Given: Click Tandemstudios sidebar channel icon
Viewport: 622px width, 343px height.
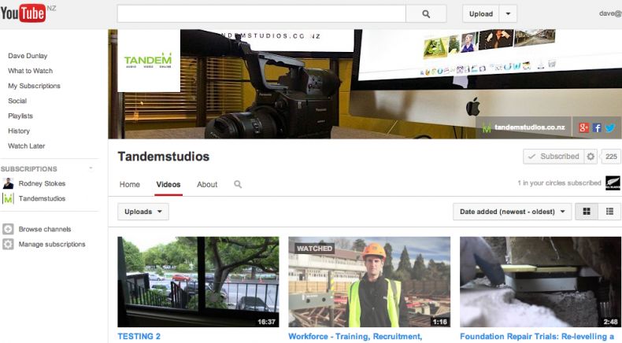Looking at the screenshot, I should point(8,198).
